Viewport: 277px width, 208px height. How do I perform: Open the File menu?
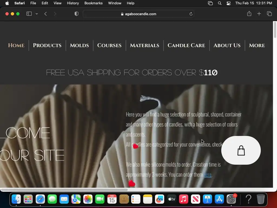tap(33, 3)
